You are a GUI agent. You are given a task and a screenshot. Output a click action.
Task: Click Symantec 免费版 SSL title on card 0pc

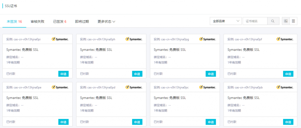pos(170,98)
